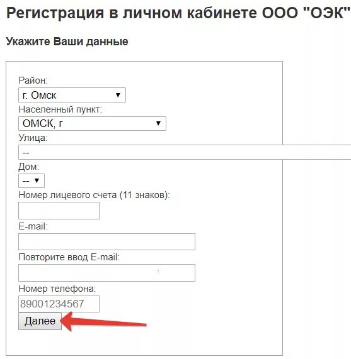Click the 'Район:' label text
The width and height of the screenshot is (351, 359).
(33, 80)
